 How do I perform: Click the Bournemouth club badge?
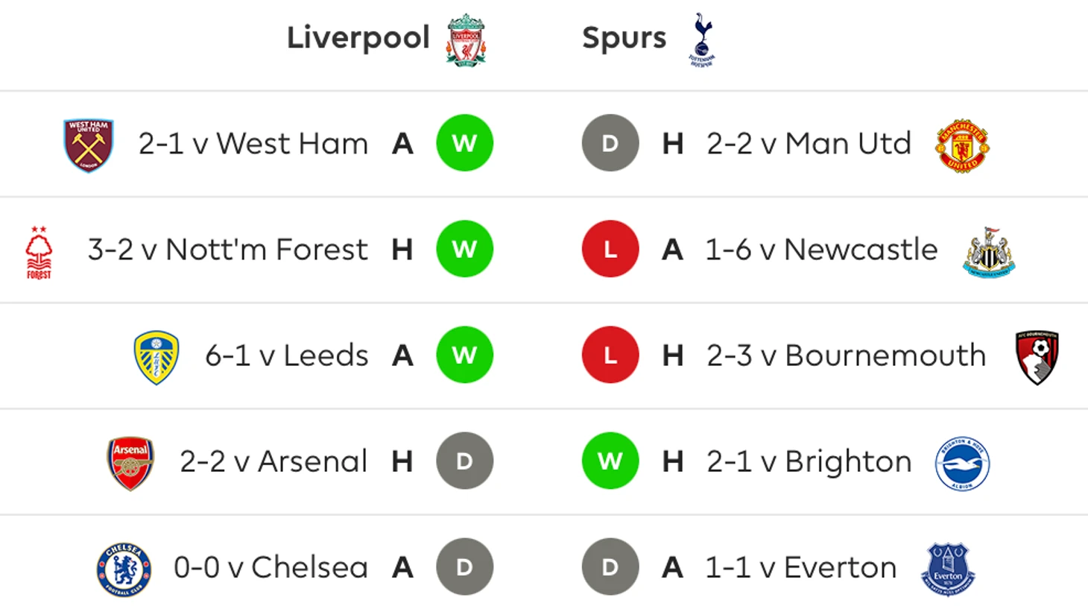[1037, 358]
